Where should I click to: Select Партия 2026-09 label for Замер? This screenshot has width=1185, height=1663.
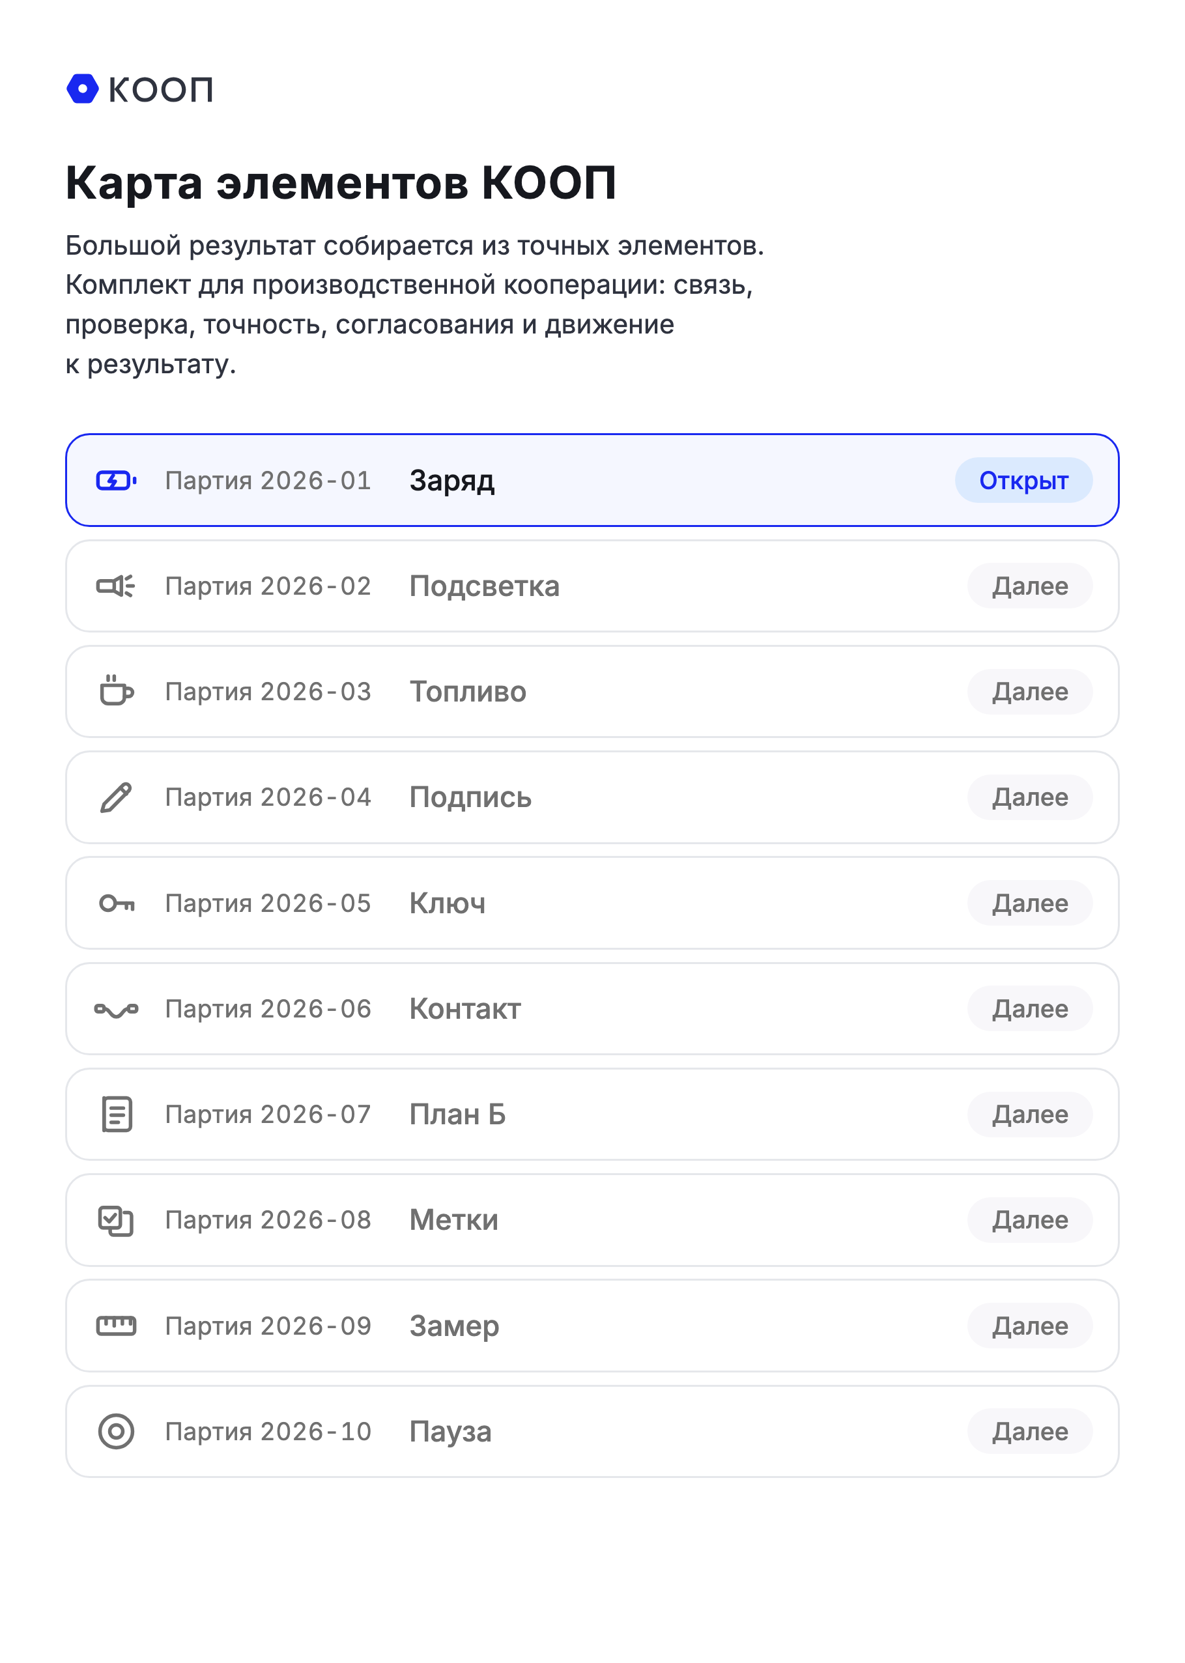(x=268, y=1326)
